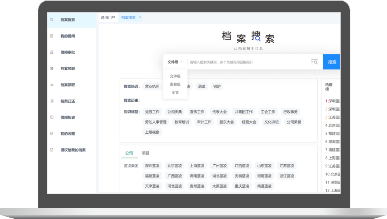Open advanced search filter icon in search bar
Image resolution: width=387 pixels, height=219 pixels.
[x=314, y=62]
